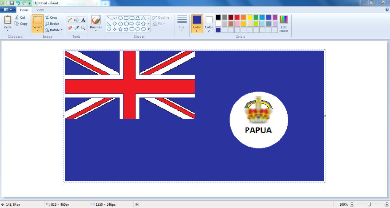Pick the green color swatch
This screenshot has height=208, width=390.
pos(256,18)
